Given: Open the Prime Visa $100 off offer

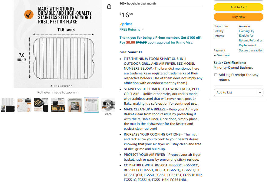Looking at the screenshot, I should click(160, 40).
